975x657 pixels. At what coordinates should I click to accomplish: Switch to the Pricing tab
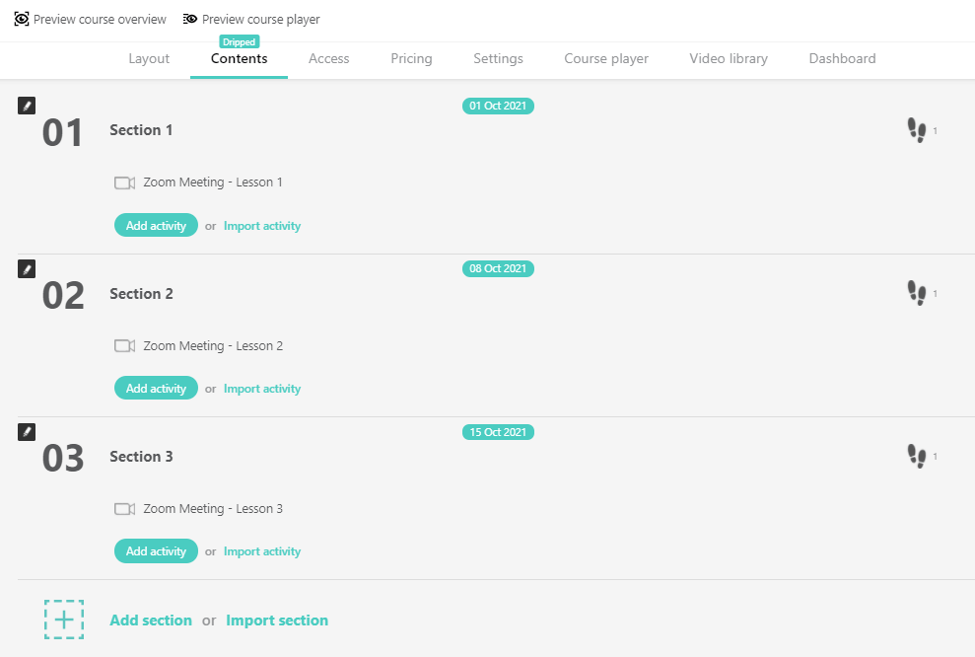(x=411, y=58)
